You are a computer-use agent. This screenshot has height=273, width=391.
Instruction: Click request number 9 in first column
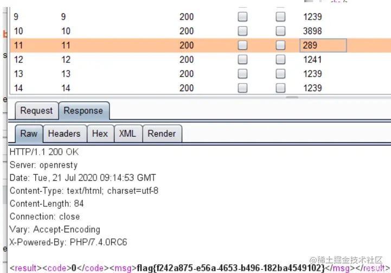pyautogui.click(x=16, y=17)
